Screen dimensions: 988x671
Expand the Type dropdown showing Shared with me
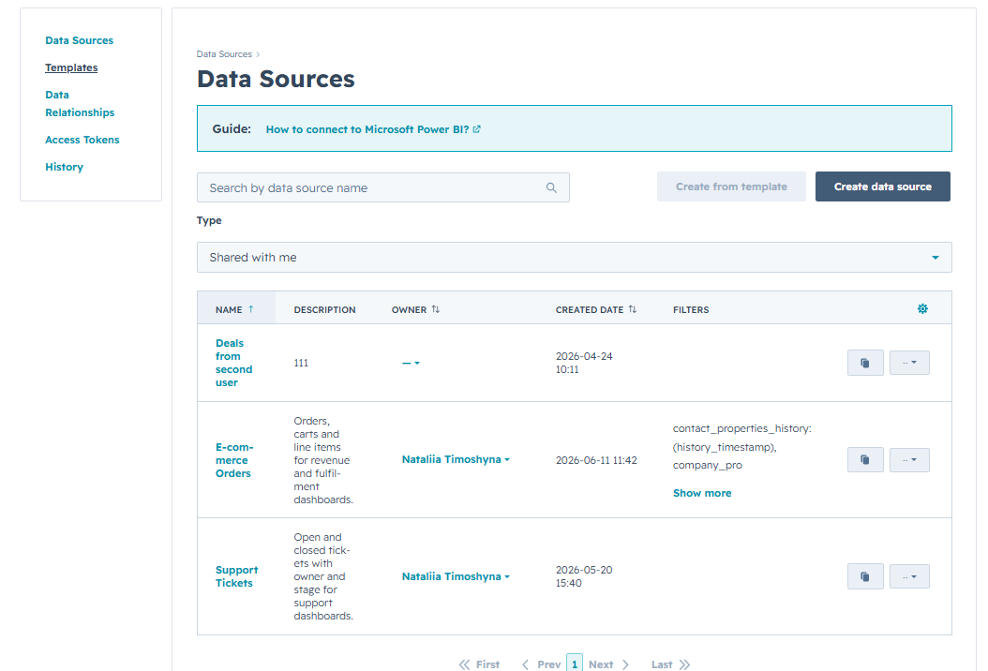(574, 257)
